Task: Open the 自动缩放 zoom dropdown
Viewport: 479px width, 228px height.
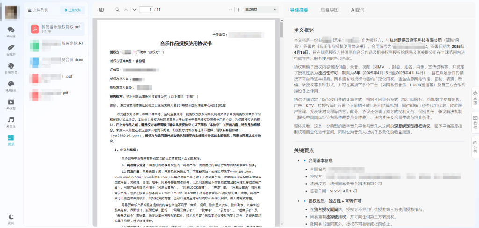Action: 261,9
